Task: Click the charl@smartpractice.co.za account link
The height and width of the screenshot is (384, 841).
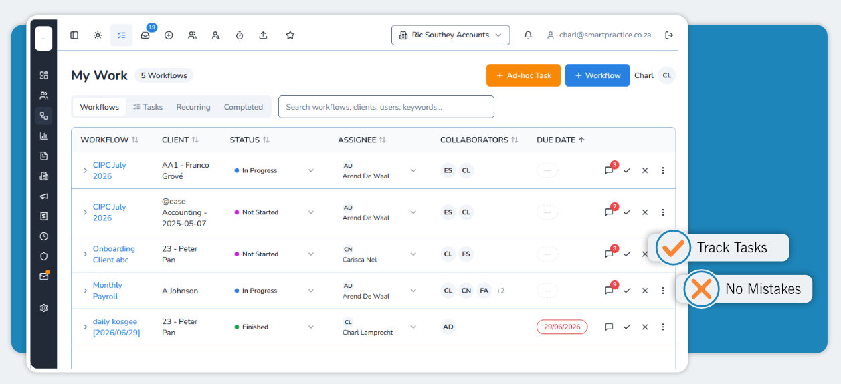Action: [599, 35]
